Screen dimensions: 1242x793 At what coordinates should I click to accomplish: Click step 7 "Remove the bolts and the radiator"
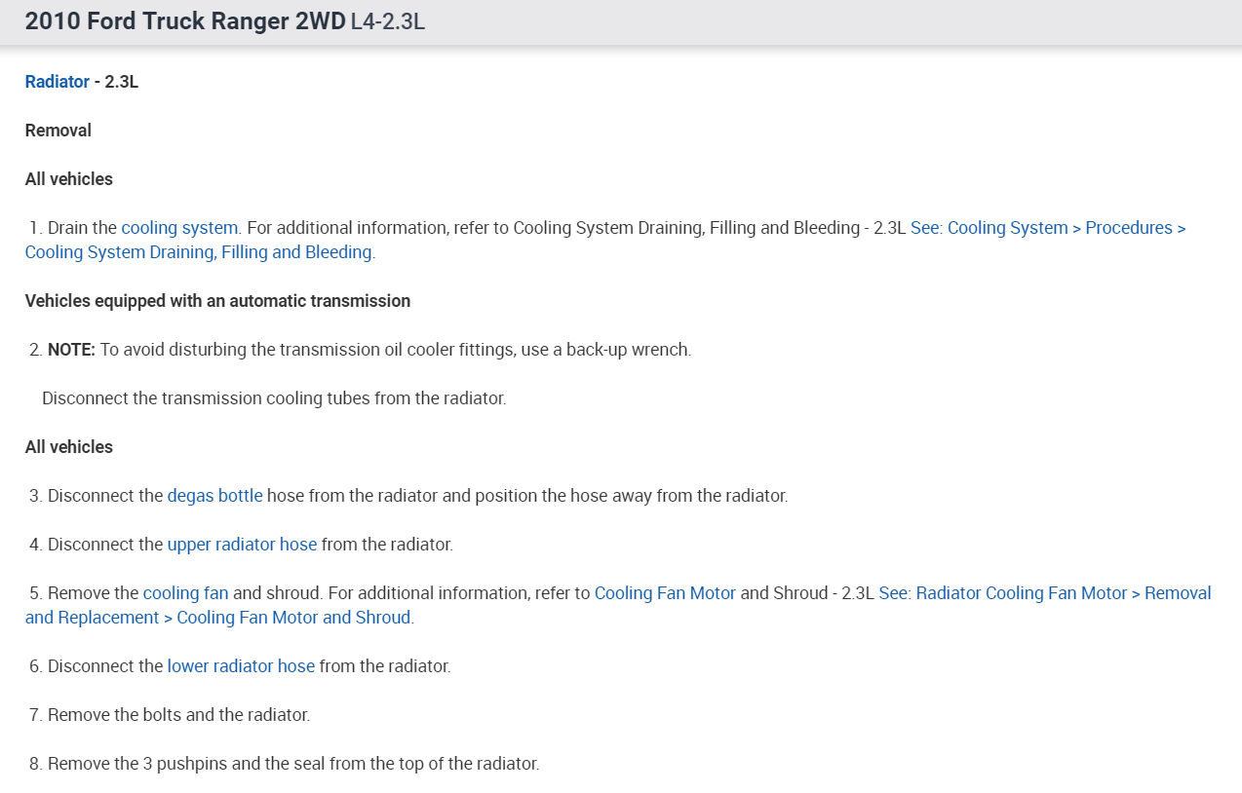pyautogui.click(x=178, y=715)
